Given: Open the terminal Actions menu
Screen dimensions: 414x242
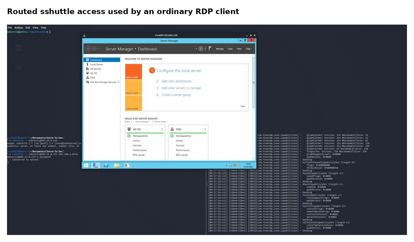Looking at the screenshot, I should [19, 28].
